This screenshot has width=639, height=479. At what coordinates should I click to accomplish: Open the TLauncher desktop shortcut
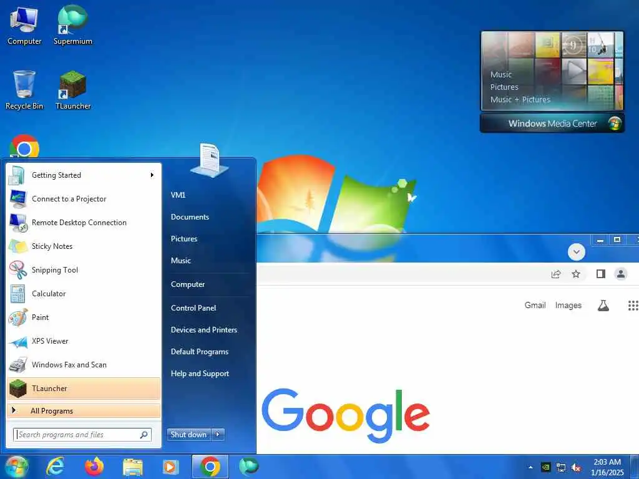[x=72, y=90]
